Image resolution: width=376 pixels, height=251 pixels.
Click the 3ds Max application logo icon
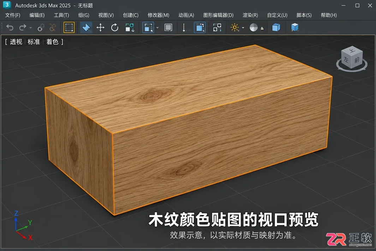(7, 5)
